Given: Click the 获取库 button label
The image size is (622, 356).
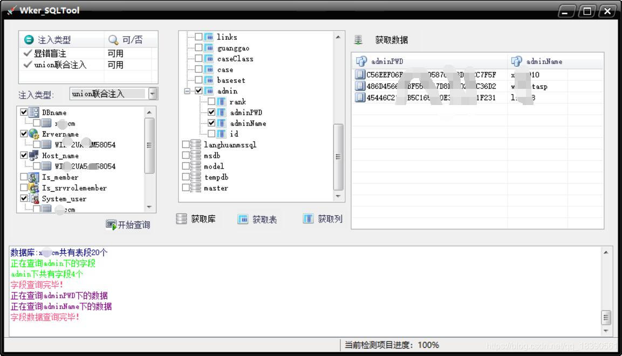Looking at the screenshot, I should [203, 219].
